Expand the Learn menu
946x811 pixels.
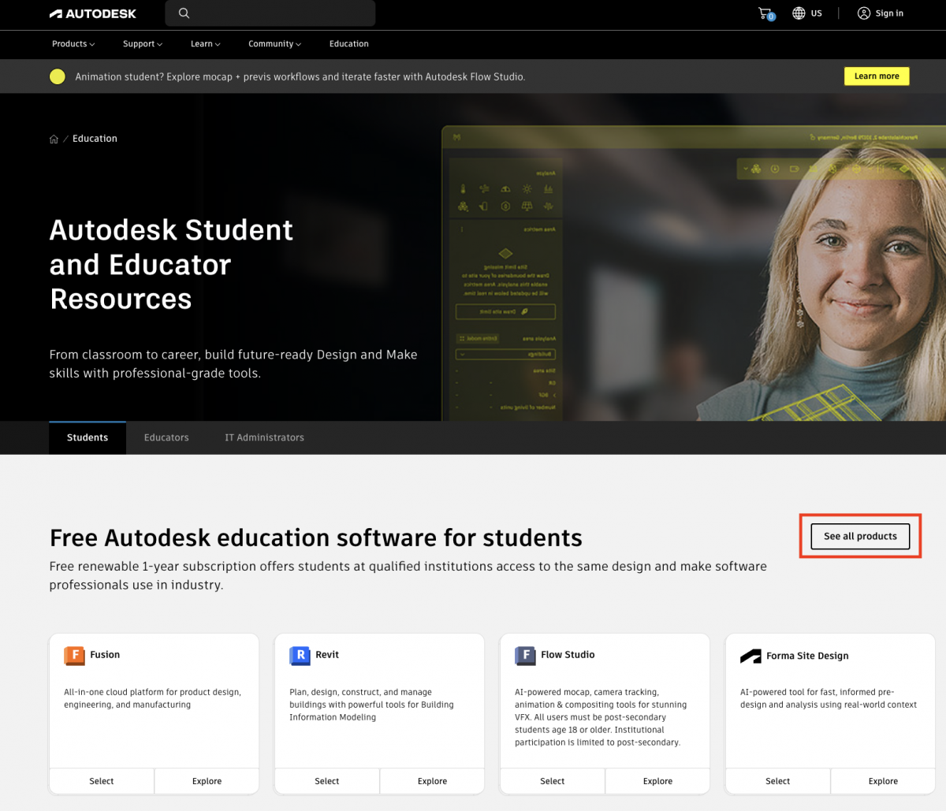(206, 44)
